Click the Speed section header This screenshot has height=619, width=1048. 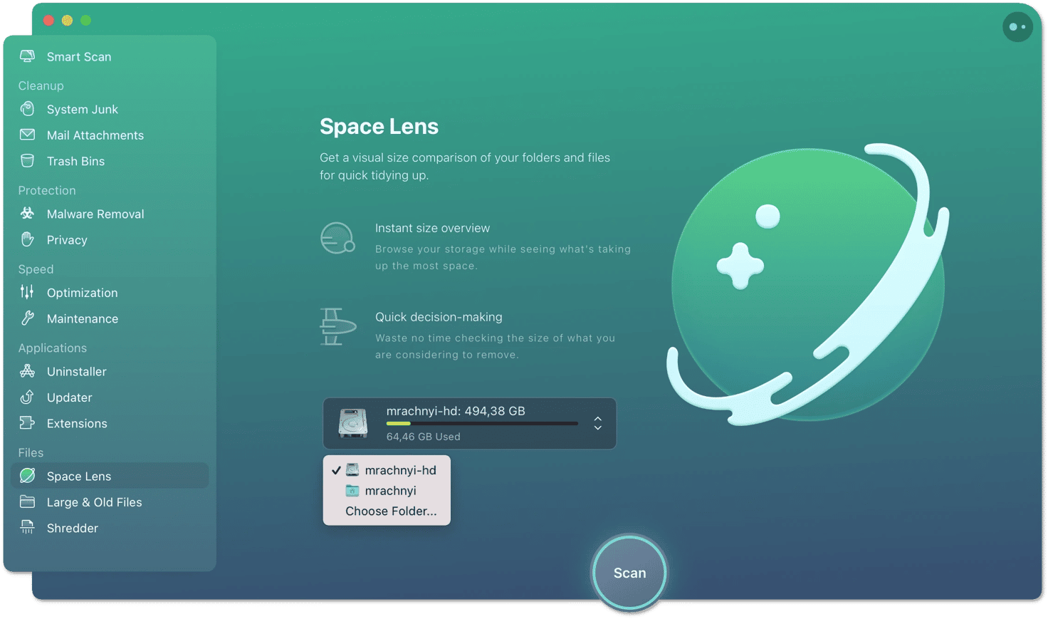36,269
